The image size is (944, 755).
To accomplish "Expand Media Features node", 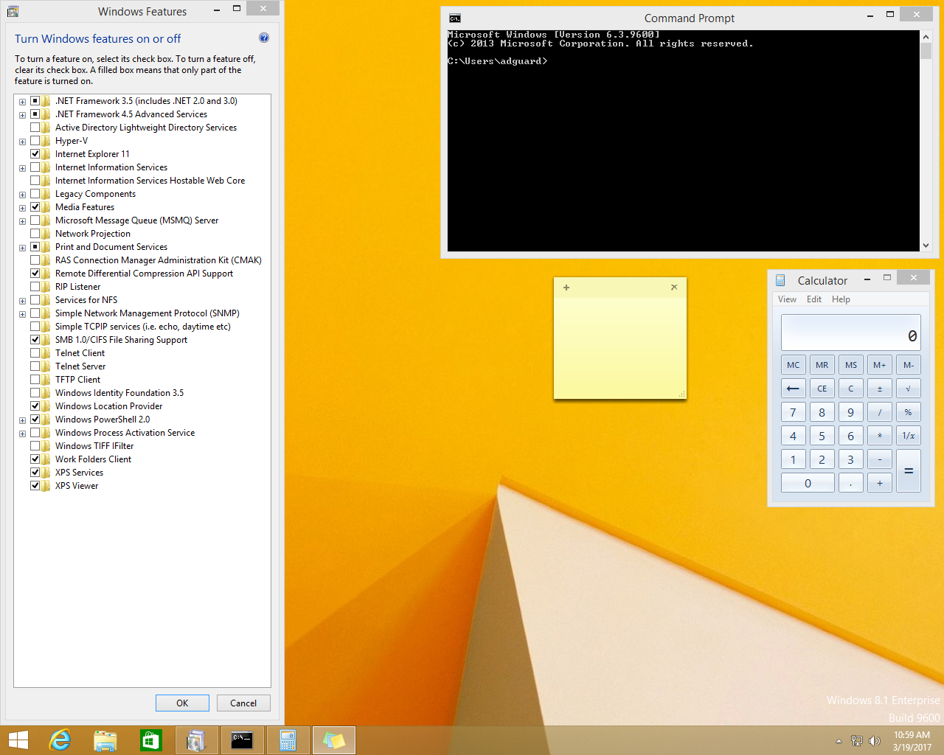I will pyautogui.click(x=22, y=208).
